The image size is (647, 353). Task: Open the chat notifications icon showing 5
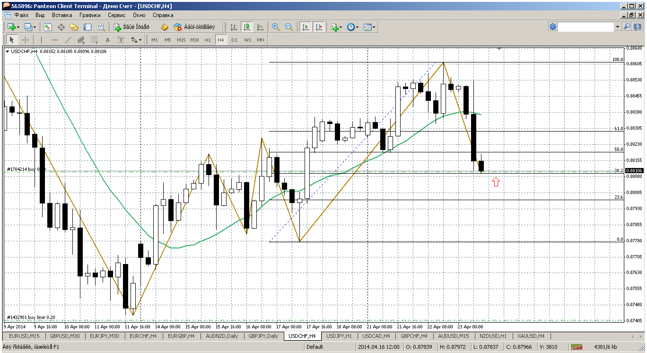[638, 27]
